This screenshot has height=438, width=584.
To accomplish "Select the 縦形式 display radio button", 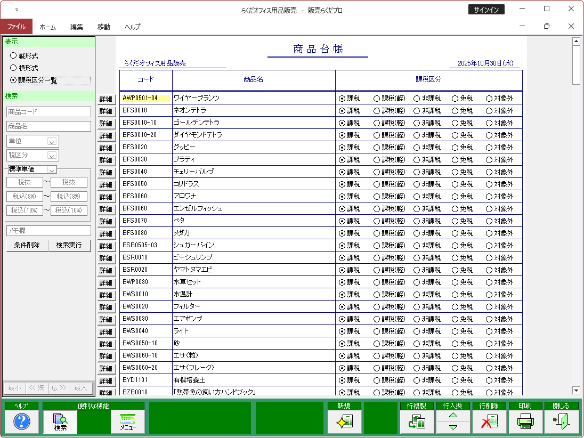I will click(x=13, y=55).
